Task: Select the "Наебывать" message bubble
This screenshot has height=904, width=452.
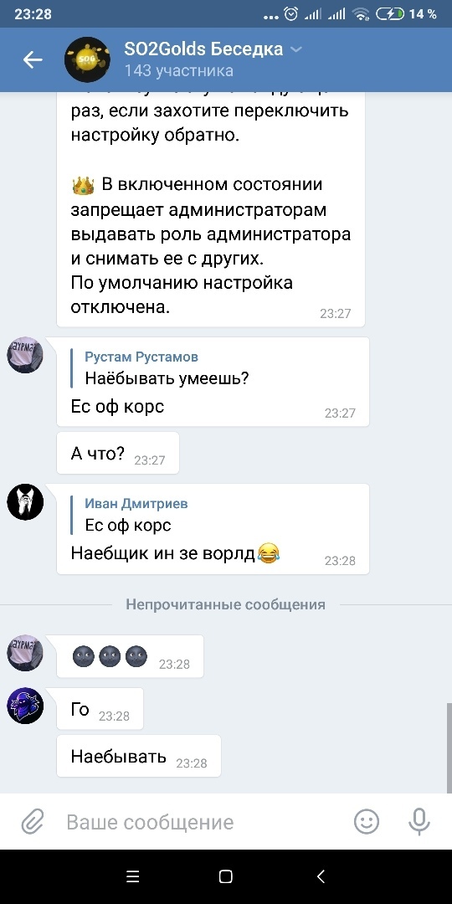Action: pos(139,757)
